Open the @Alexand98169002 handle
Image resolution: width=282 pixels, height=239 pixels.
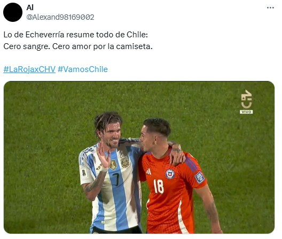60,17
